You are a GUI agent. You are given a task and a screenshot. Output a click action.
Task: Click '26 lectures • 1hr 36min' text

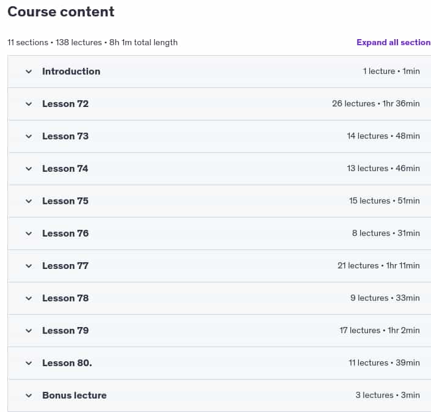[376, 104]
